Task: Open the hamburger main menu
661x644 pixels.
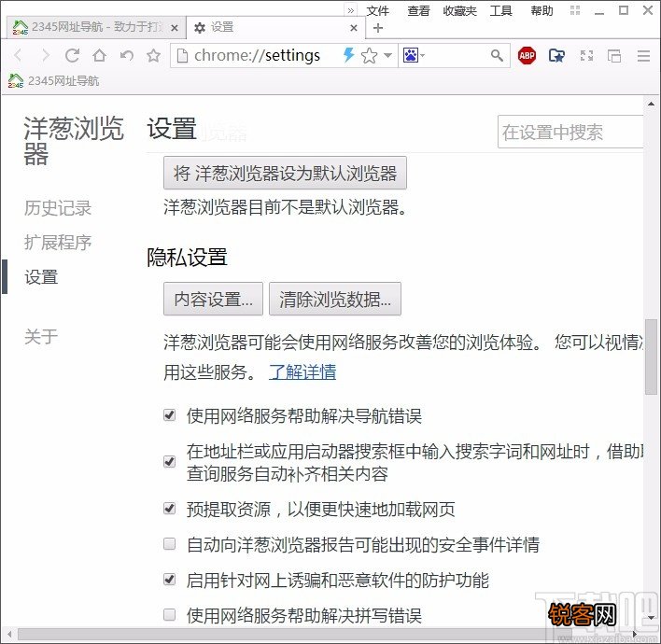Action: coord(643,55)
